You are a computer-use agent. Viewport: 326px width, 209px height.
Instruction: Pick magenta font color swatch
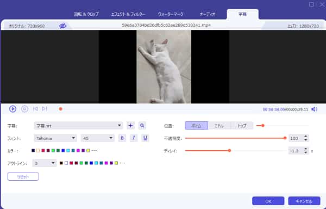click(x=78, y=151)
